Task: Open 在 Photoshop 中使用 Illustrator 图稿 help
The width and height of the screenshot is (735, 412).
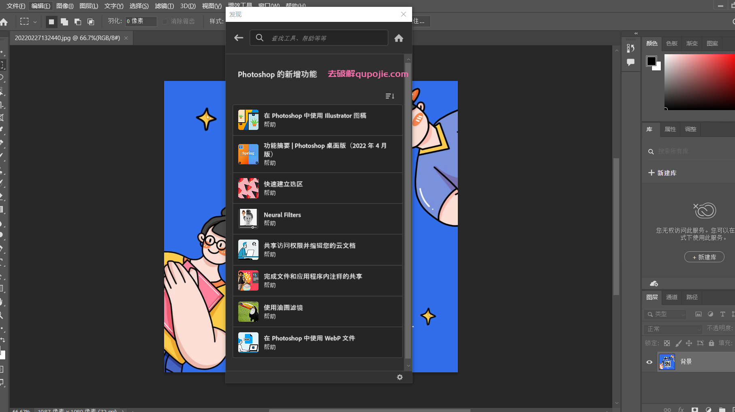Action: (x=318, y=120)
